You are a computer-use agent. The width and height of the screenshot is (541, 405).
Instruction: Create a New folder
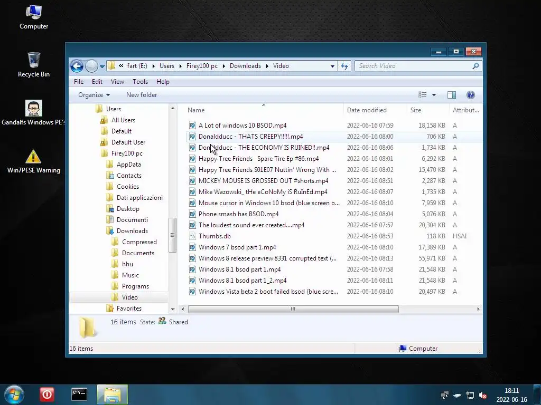[x=142, y=95]
